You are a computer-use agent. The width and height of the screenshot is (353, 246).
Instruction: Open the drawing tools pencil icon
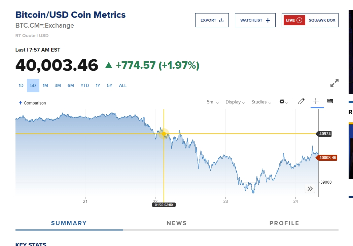tap(301, 101)
